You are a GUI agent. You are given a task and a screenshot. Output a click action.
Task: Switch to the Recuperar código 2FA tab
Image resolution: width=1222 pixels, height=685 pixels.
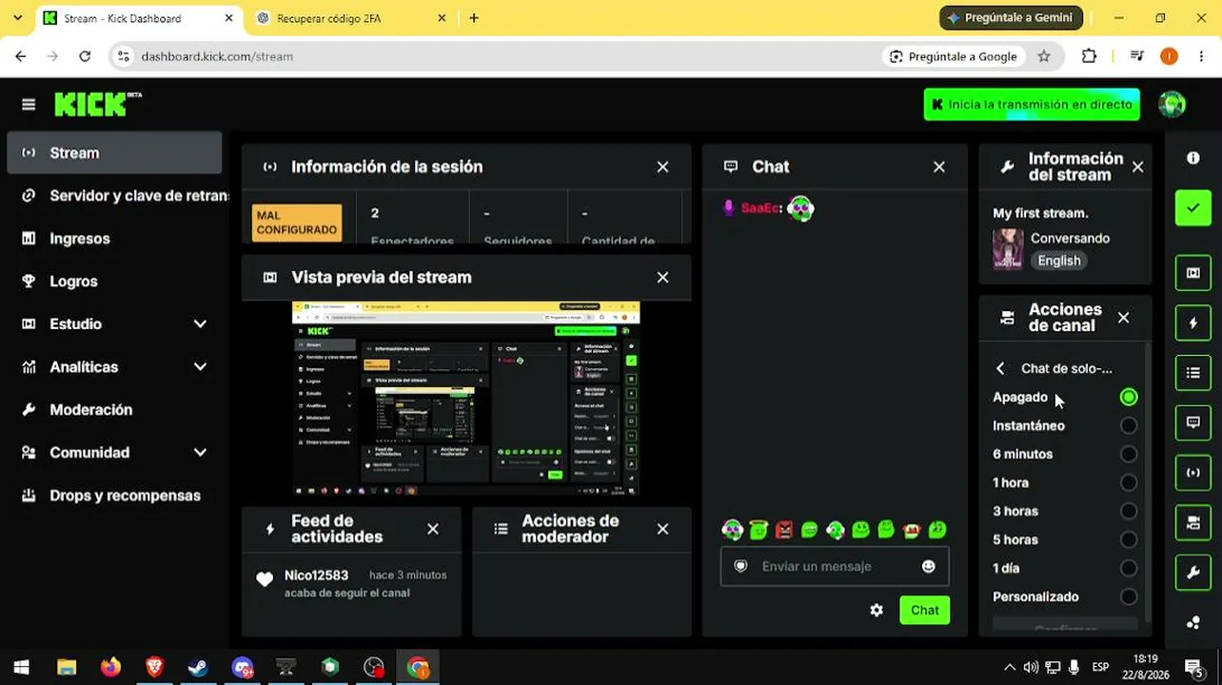(x=351, y=18)
